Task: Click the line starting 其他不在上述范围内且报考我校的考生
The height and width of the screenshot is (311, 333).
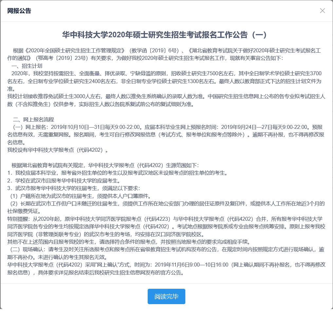Action: coord(129,242)
